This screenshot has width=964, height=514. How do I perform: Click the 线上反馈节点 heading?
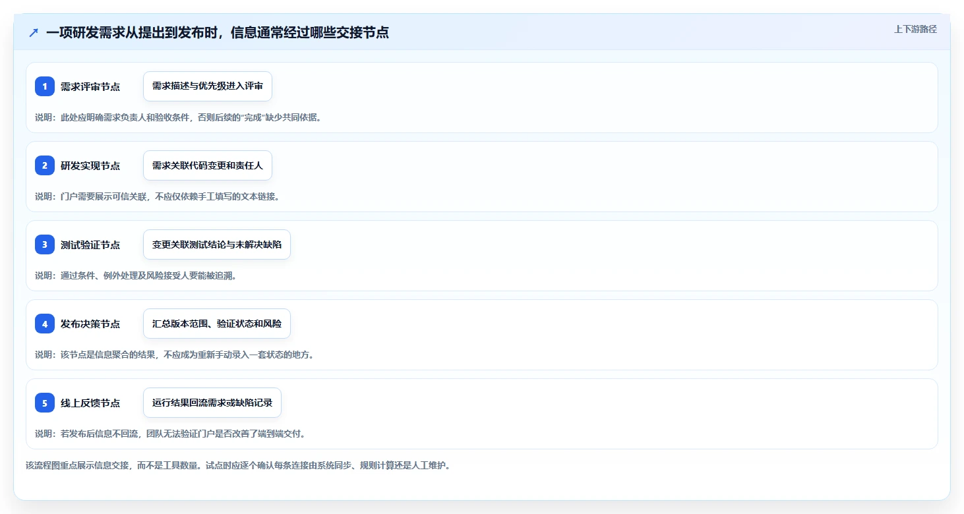coord(90,403)
